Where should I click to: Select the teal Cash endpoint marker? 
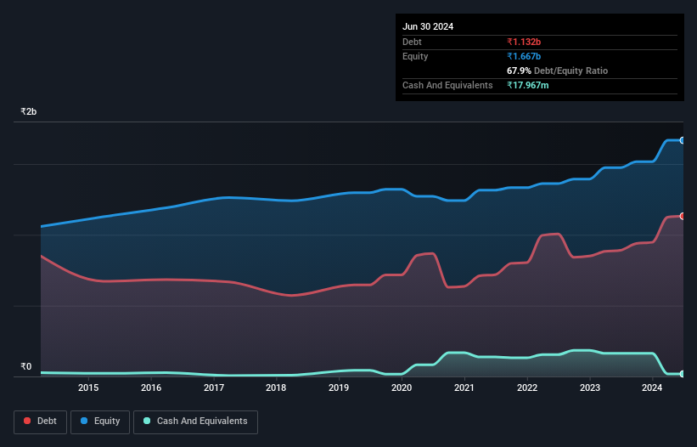tap(683, 374)
